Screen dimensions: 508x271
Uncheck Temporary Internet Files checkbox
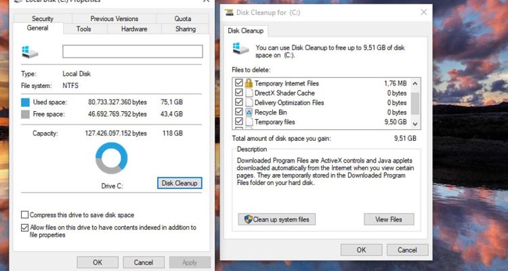(x=239, y=83)
